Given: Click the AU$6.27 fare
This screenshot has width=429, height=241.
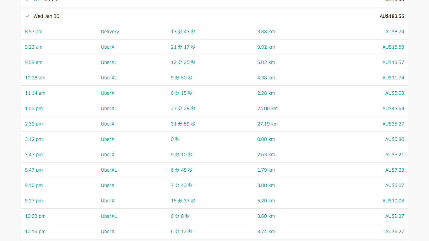Looking at the screenshot, I should (395, 232).
